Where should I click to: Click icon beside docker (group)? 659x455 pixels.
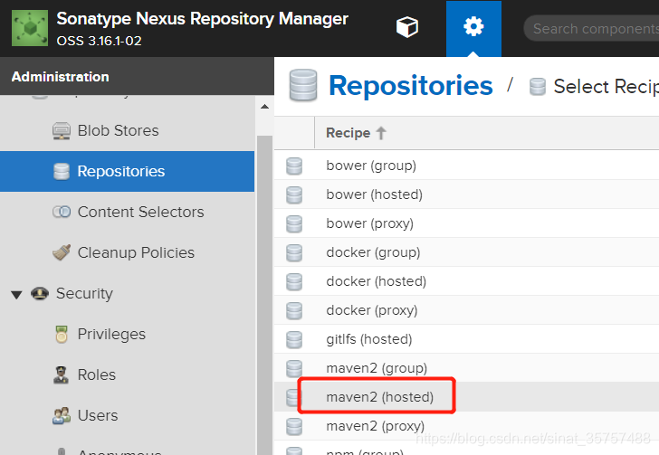(294, 253)
